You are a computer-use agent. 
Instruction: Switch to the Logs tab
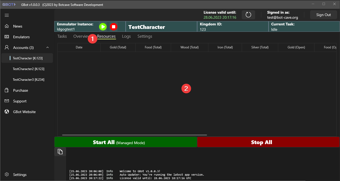point(126,36)
